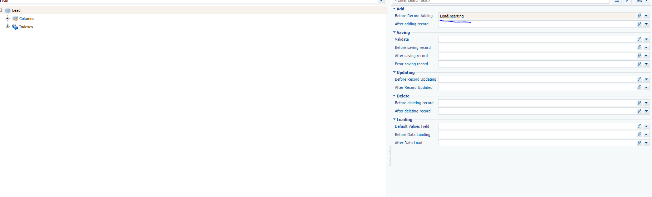Click lightning icon in Validate row

pos(639,39)
